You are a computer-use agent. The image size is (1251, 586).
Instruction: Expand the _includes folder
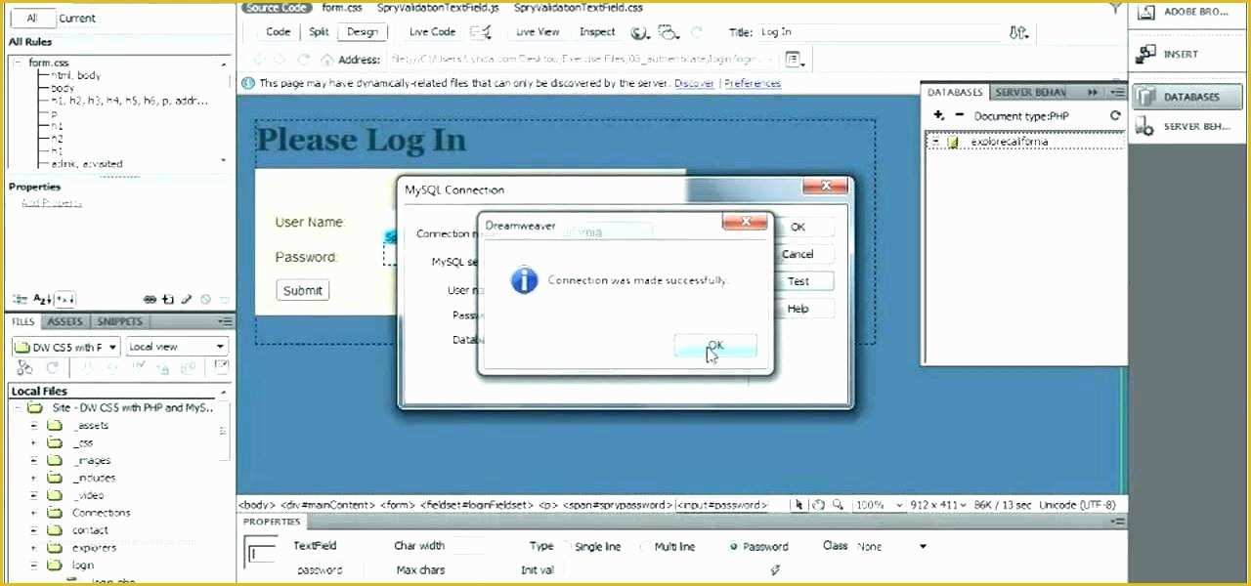click(33, 478)
